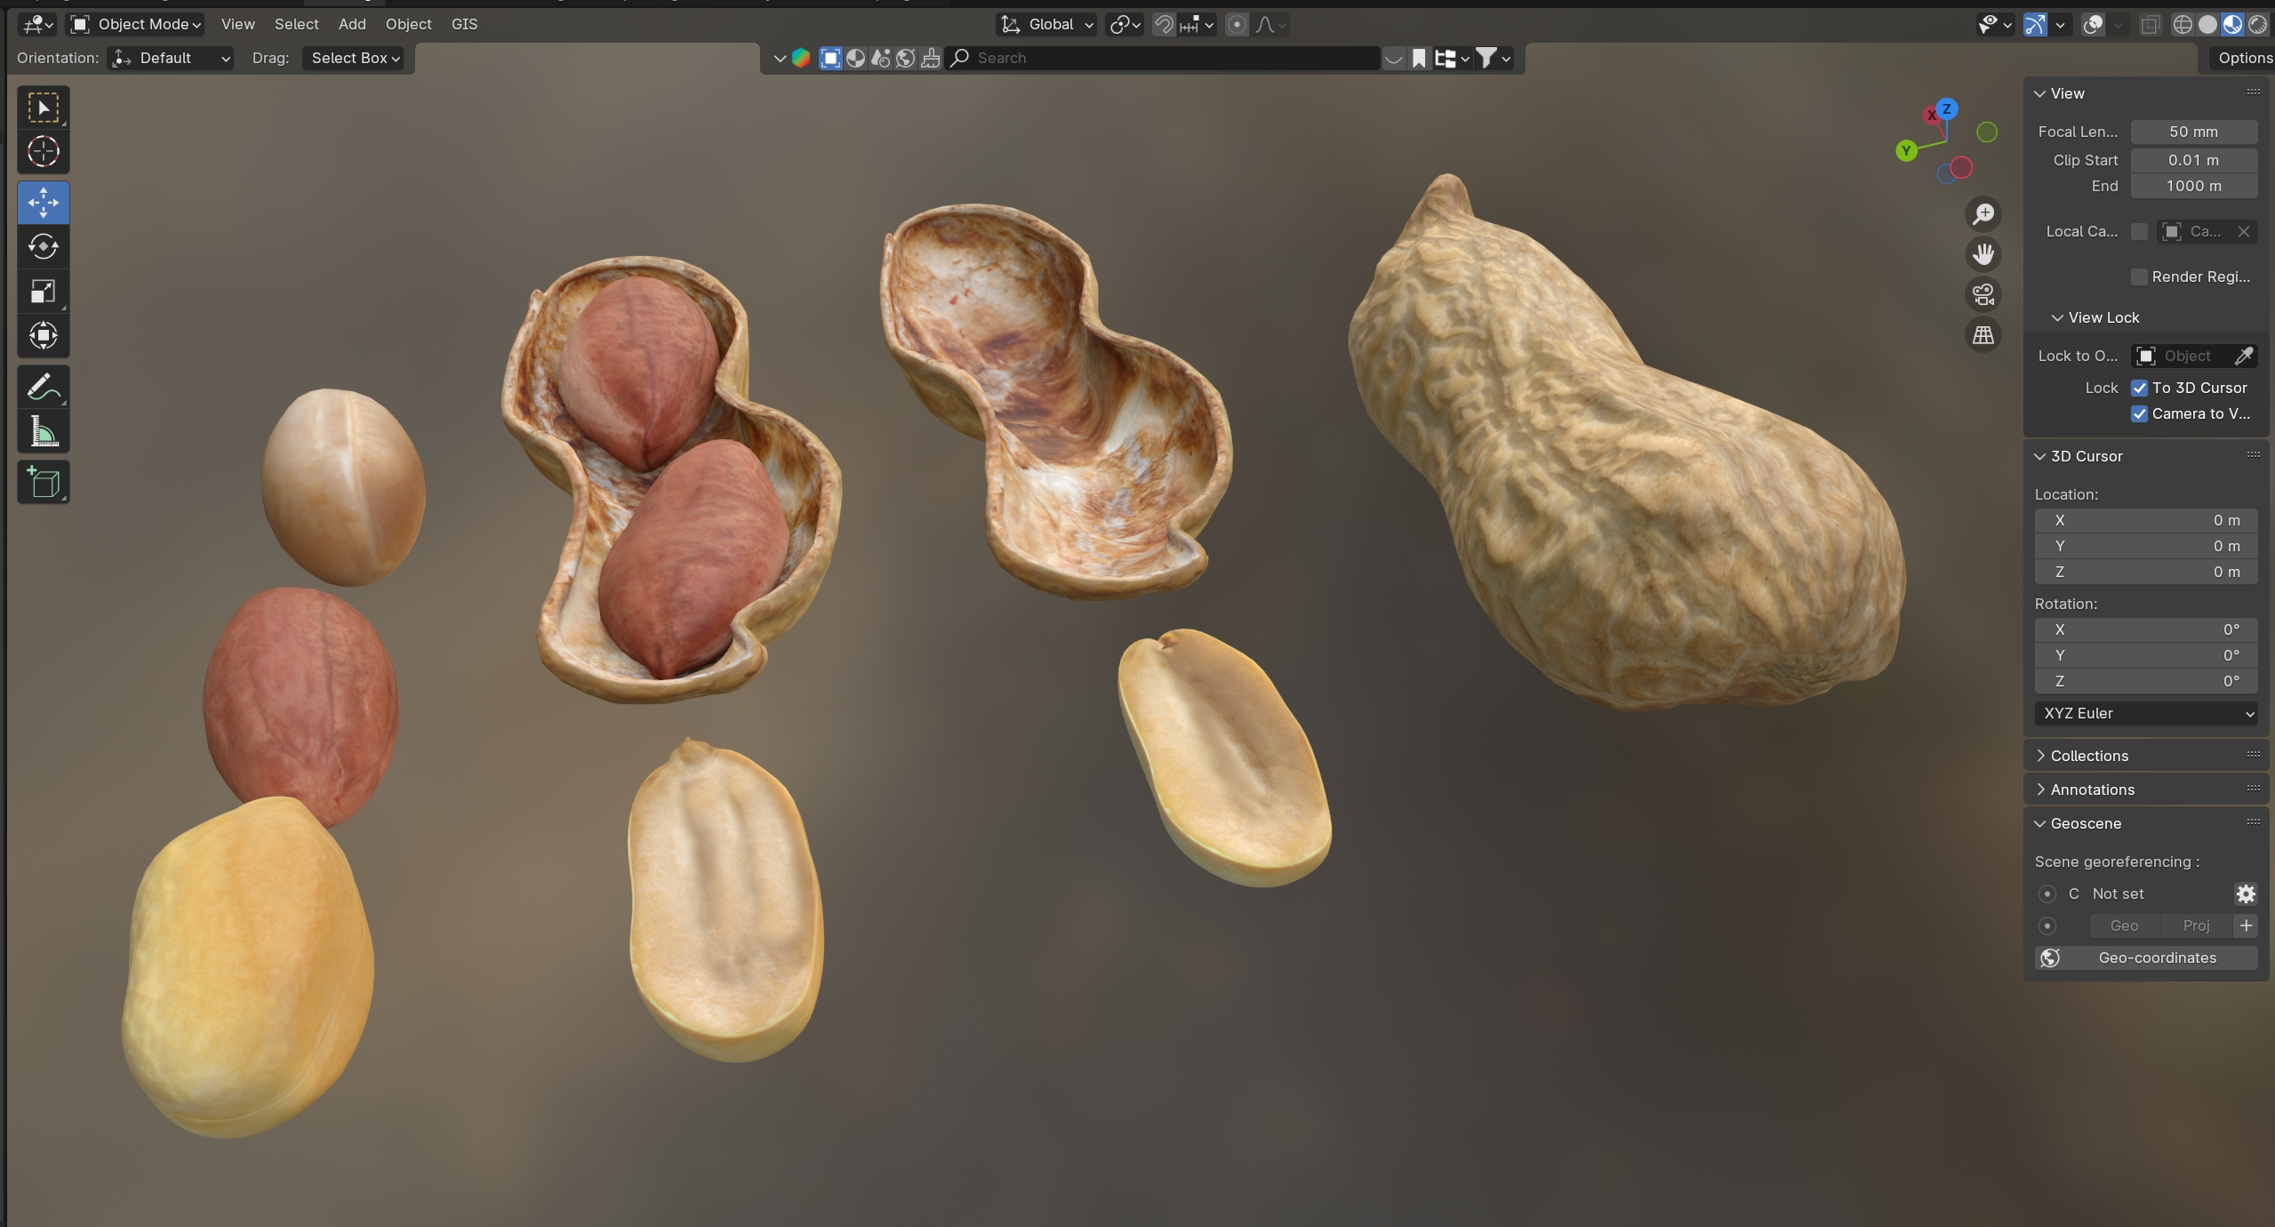Click the Zoom viewport magnifier icon
Screen dimensions: 2275x1227
(x=1983, y=214)
